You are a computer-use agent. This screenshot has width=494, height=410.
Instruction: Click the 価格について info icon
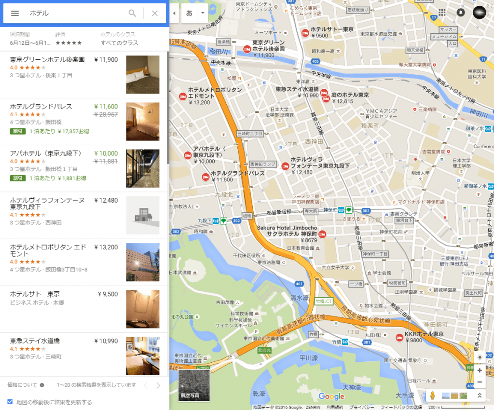coord(42,385)
